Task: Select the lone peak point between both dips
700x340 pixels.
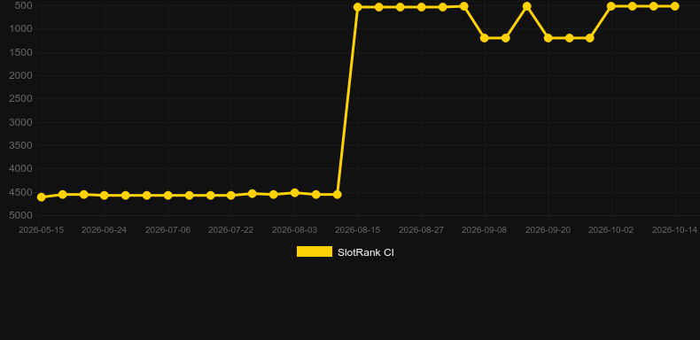Action: pos(527,6)
